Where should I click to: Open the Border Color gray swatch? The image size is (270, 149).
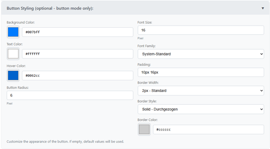point(144,129)
